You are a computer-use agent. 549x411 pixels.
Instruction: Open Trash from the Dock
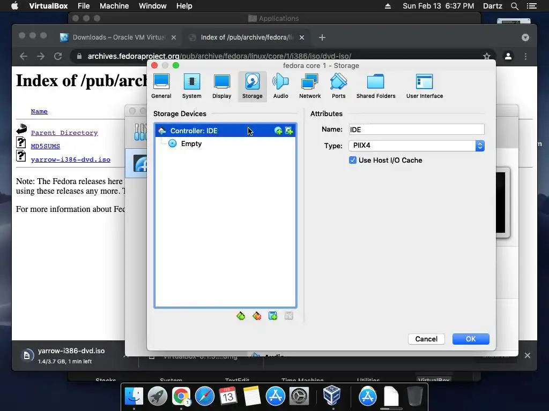point(414,396)
